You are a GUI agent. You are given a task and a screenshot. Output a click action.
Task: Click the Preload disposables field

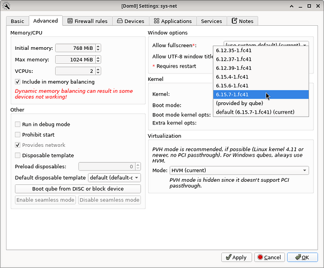[x=107, y=167]
